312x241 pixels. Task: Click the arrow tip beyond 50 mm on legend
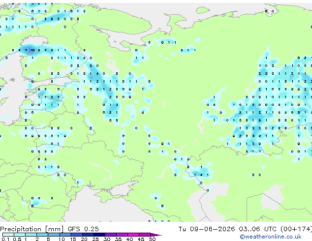pyautogui.click(x=156, y=235)
